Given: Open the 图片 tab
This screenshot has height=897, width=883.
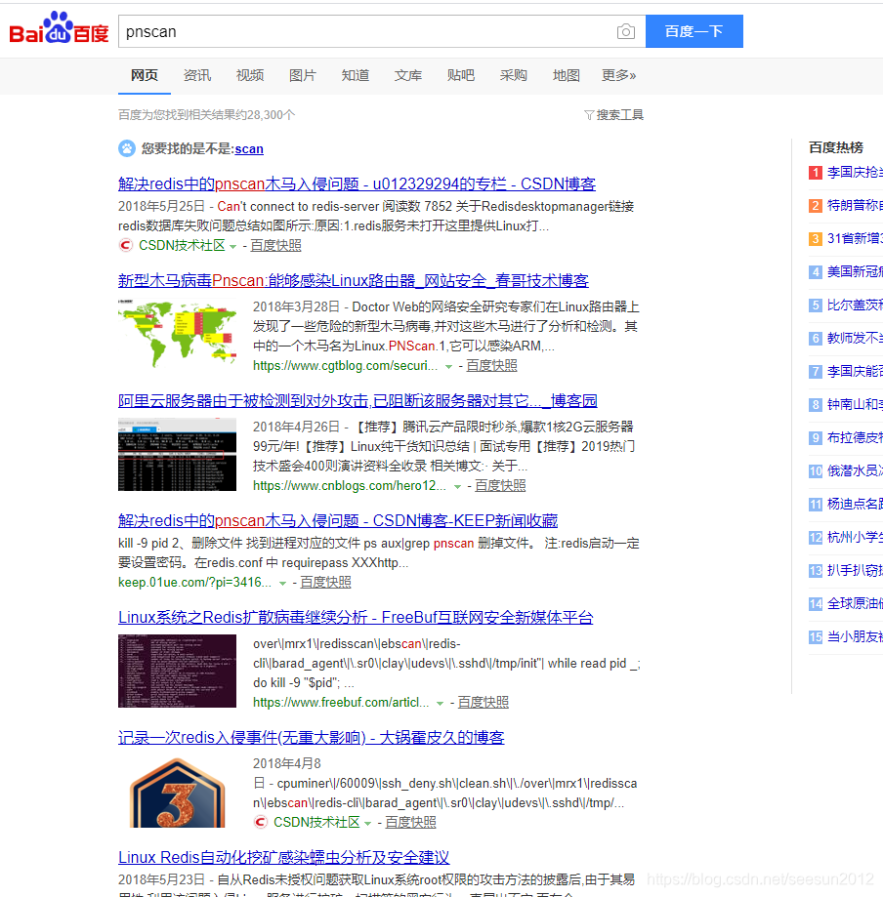Looking at the screenshot, I should click(x=303, y=75).
